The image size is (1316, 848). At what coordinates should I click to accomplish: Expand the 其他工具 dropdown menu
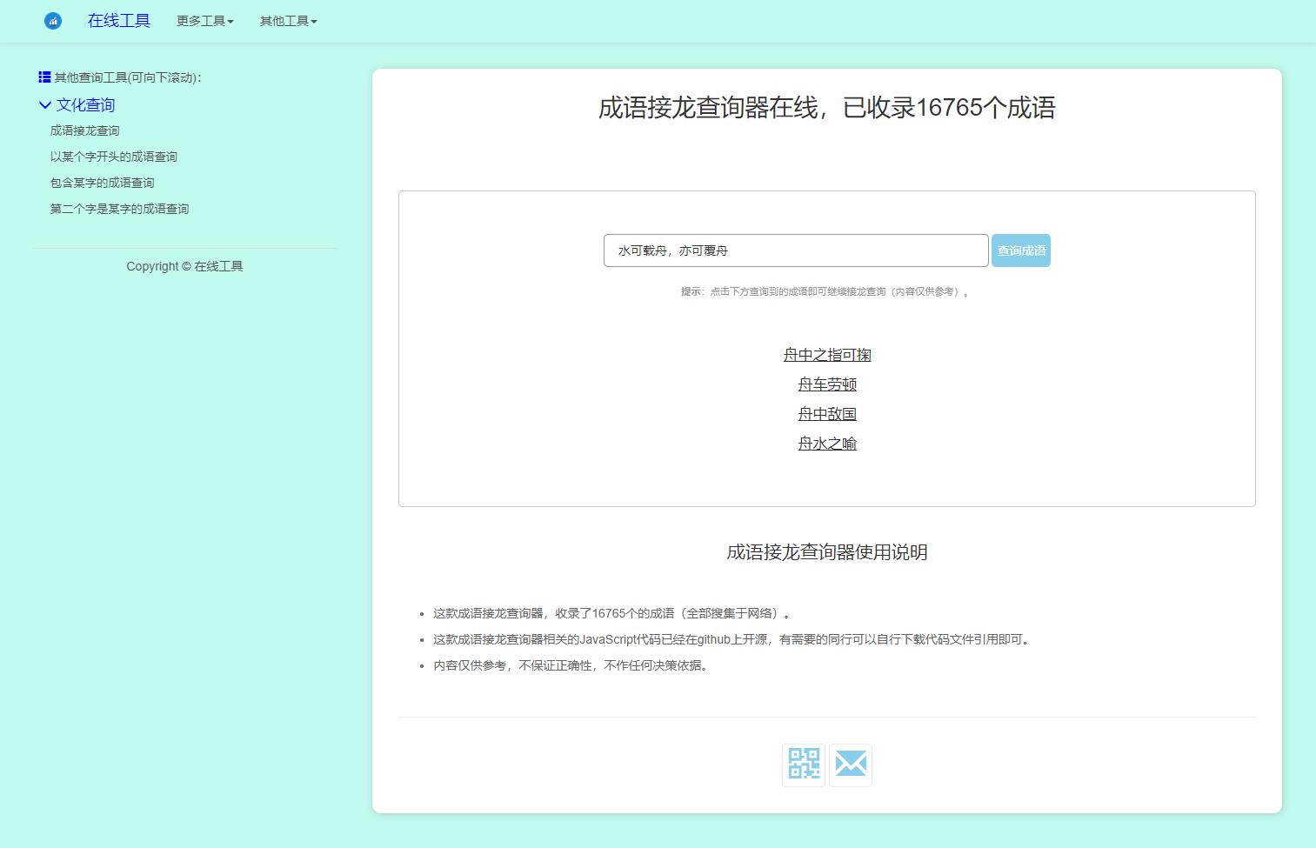tap(288, 21)
